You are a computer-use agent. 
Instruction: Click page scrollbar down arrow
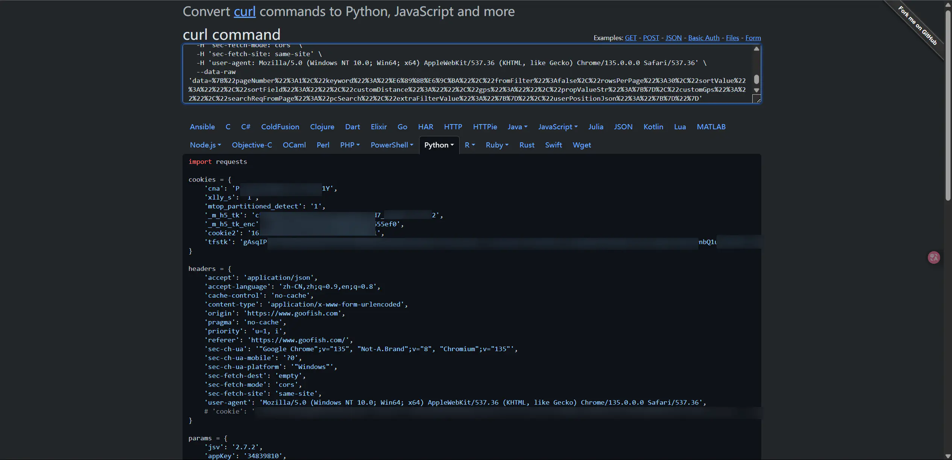click(948, 456)
